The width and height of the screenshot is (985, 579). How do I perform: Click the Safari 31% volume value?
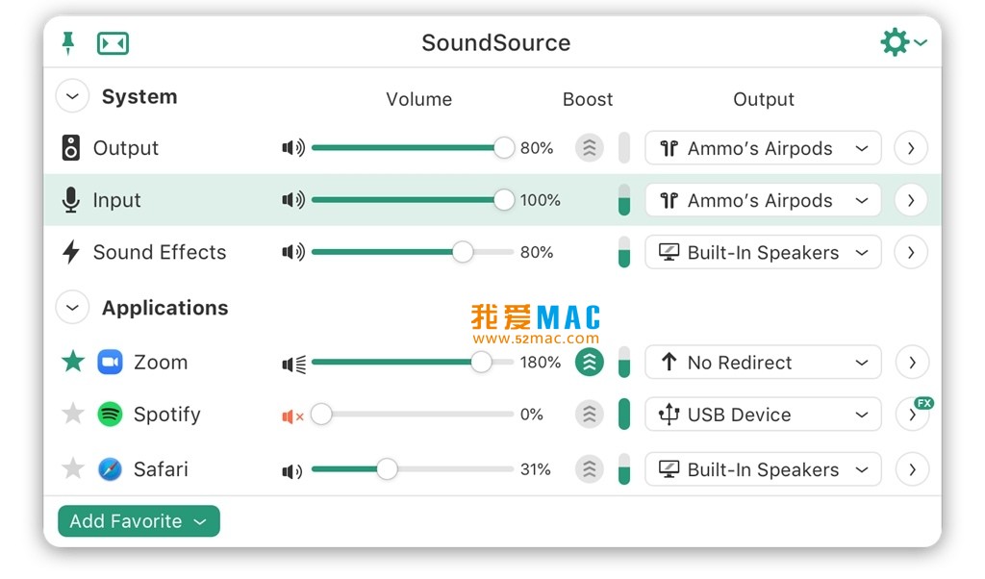(x=535, y=469)
